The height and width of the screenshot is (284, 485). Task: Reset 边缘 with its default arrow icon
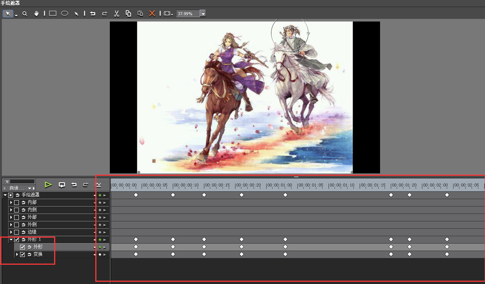tap(23, 232)
